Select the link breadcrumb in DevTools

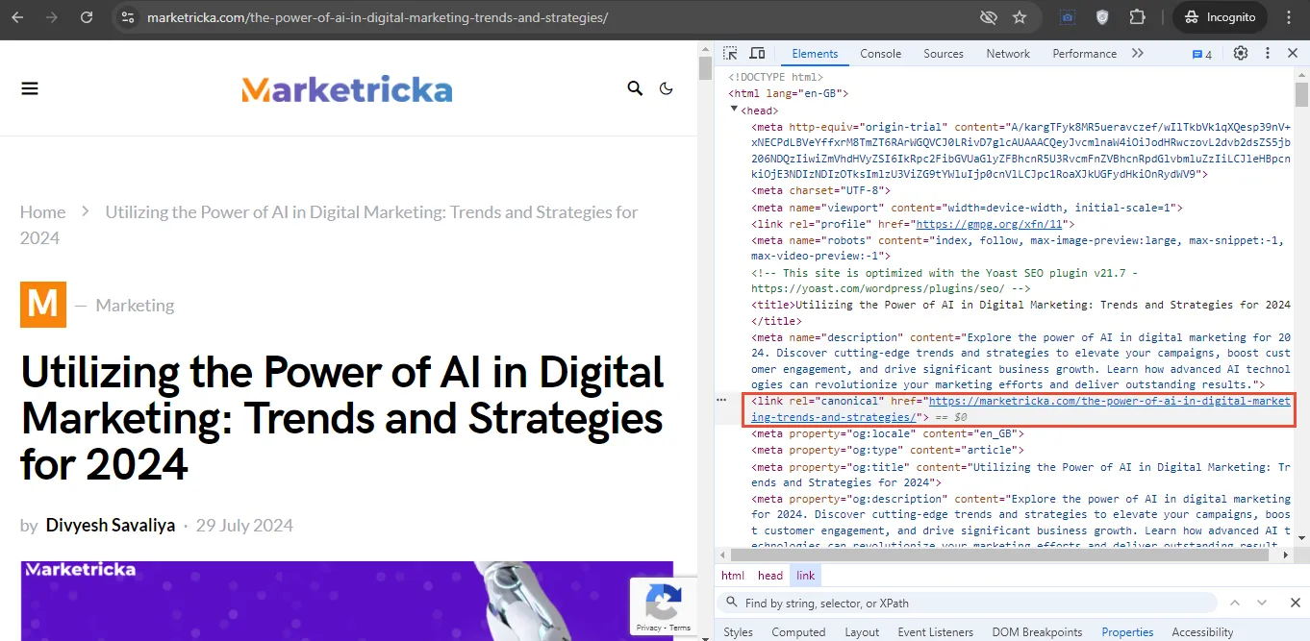(x=805, y=576)
